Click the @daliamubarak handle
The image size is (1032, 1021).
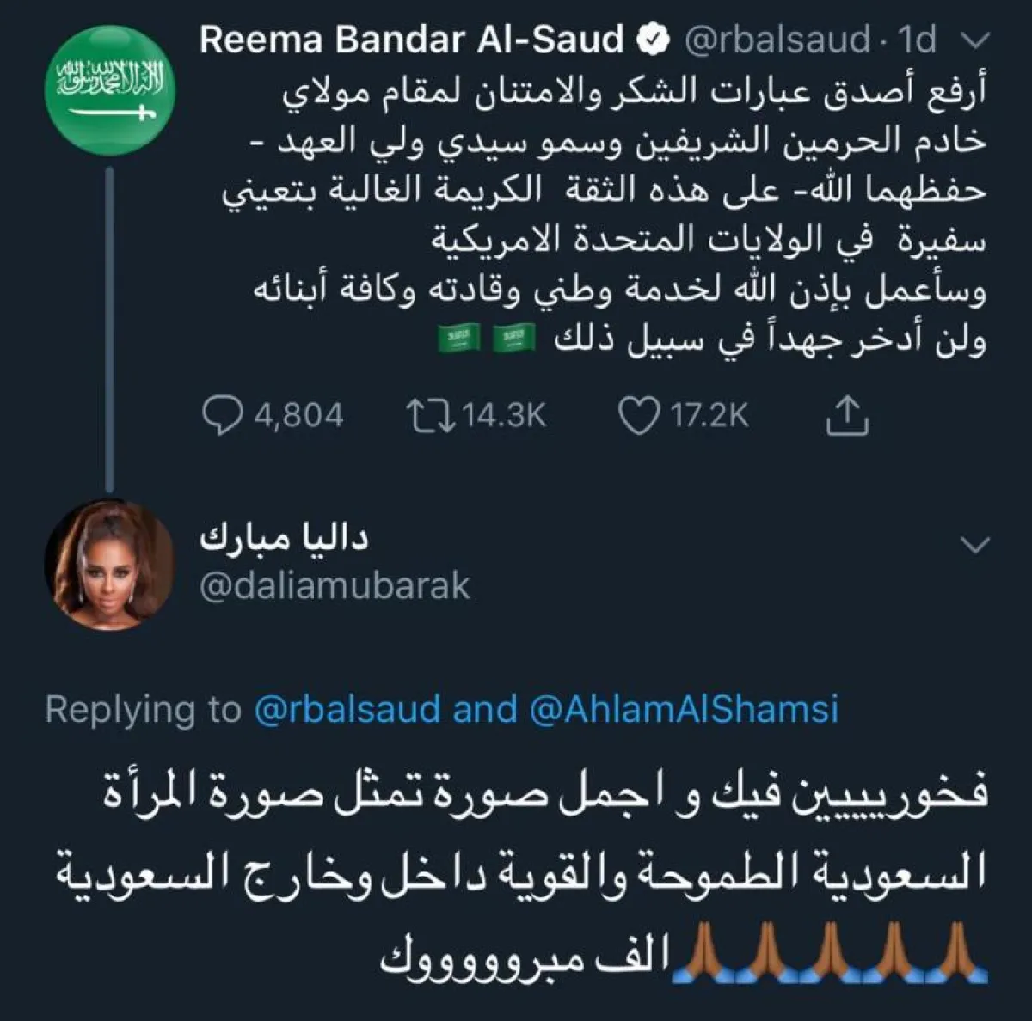[335, 585]
